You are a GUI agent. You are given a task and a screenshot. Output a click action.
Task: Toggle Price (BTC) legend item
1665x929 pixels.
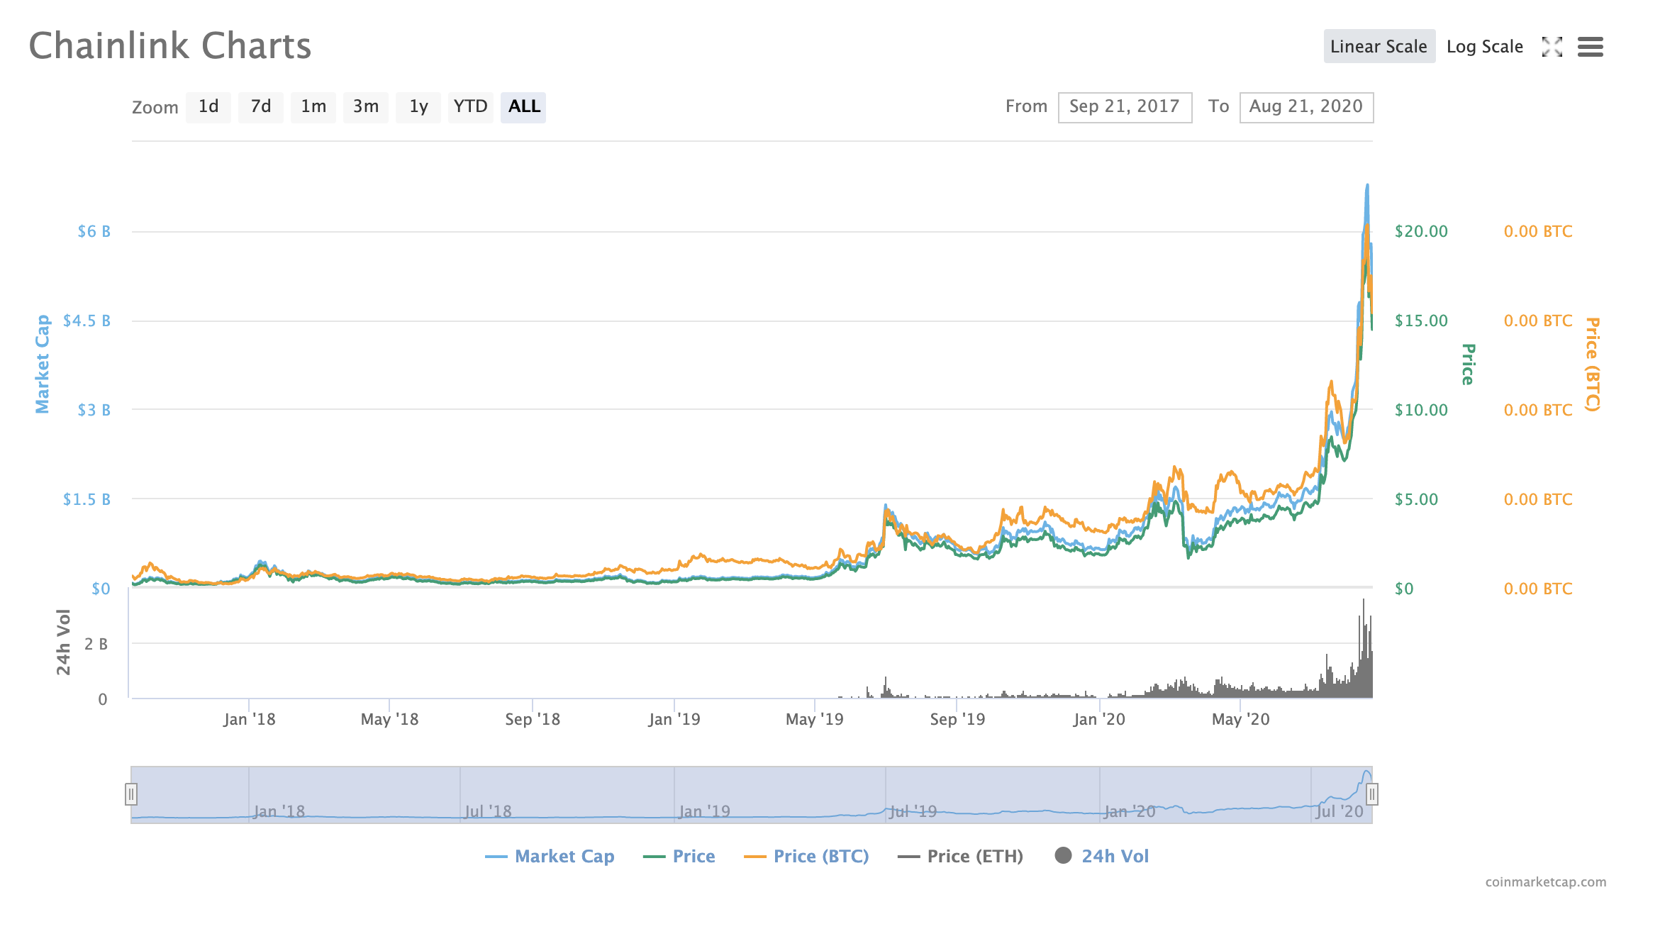[820, 856]
